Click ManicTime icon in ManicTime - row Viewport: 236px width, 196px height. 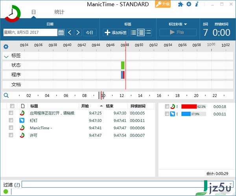point(22,128)
